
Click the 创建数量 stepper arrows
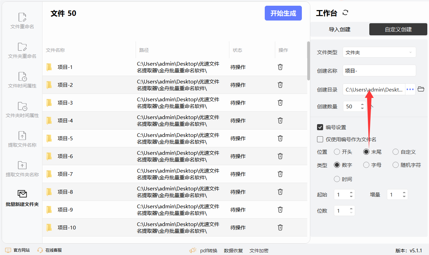tap(362, 106)
